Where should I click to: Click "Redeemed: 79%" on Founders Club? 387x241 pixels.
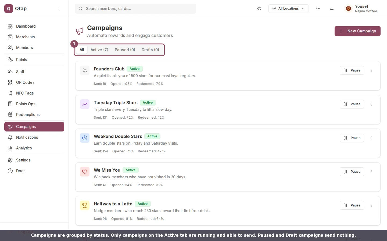(150, 84)
